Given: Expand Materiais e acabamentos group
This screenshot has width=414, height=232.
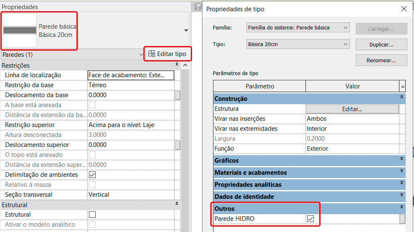Looking at the screenshot, I should pos(402,172).
